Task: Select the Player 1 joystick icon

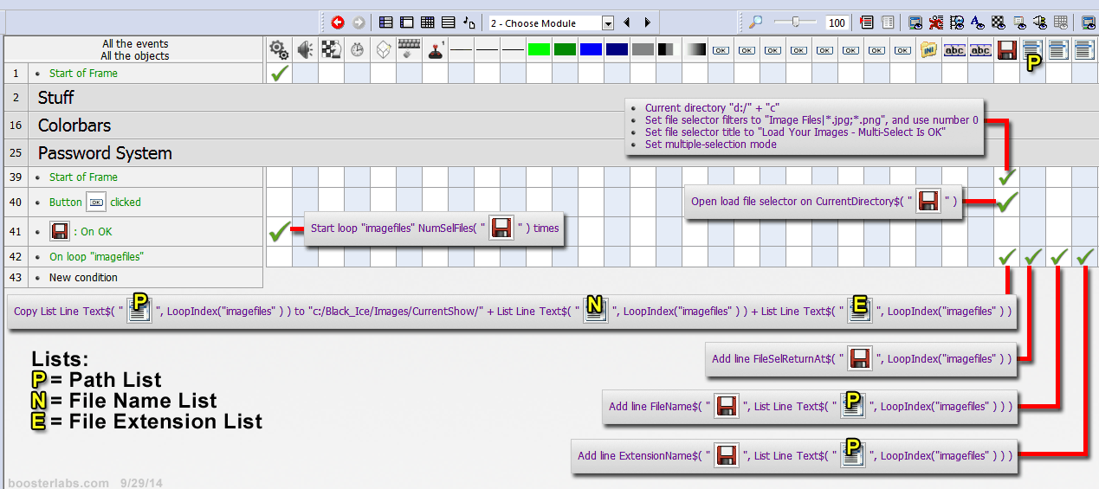Action: [436, 50]
